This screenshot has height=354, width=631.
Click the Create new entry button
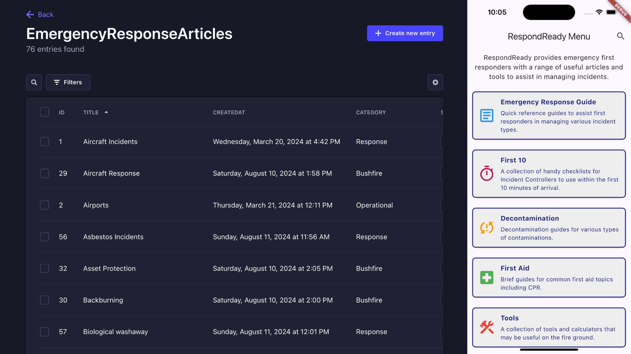coord(405,33)
